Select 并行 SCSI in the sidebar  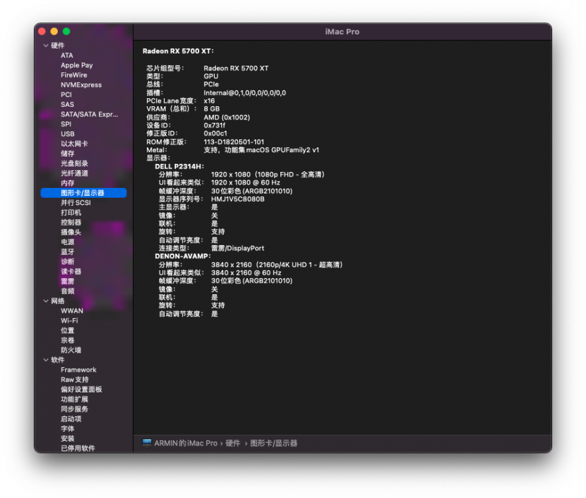point(76,203)
